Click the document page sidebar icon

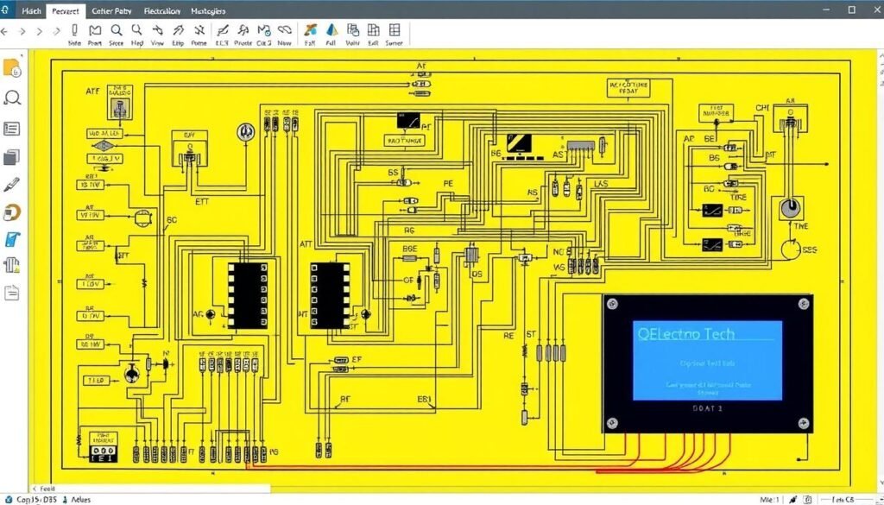click(12, 292)
